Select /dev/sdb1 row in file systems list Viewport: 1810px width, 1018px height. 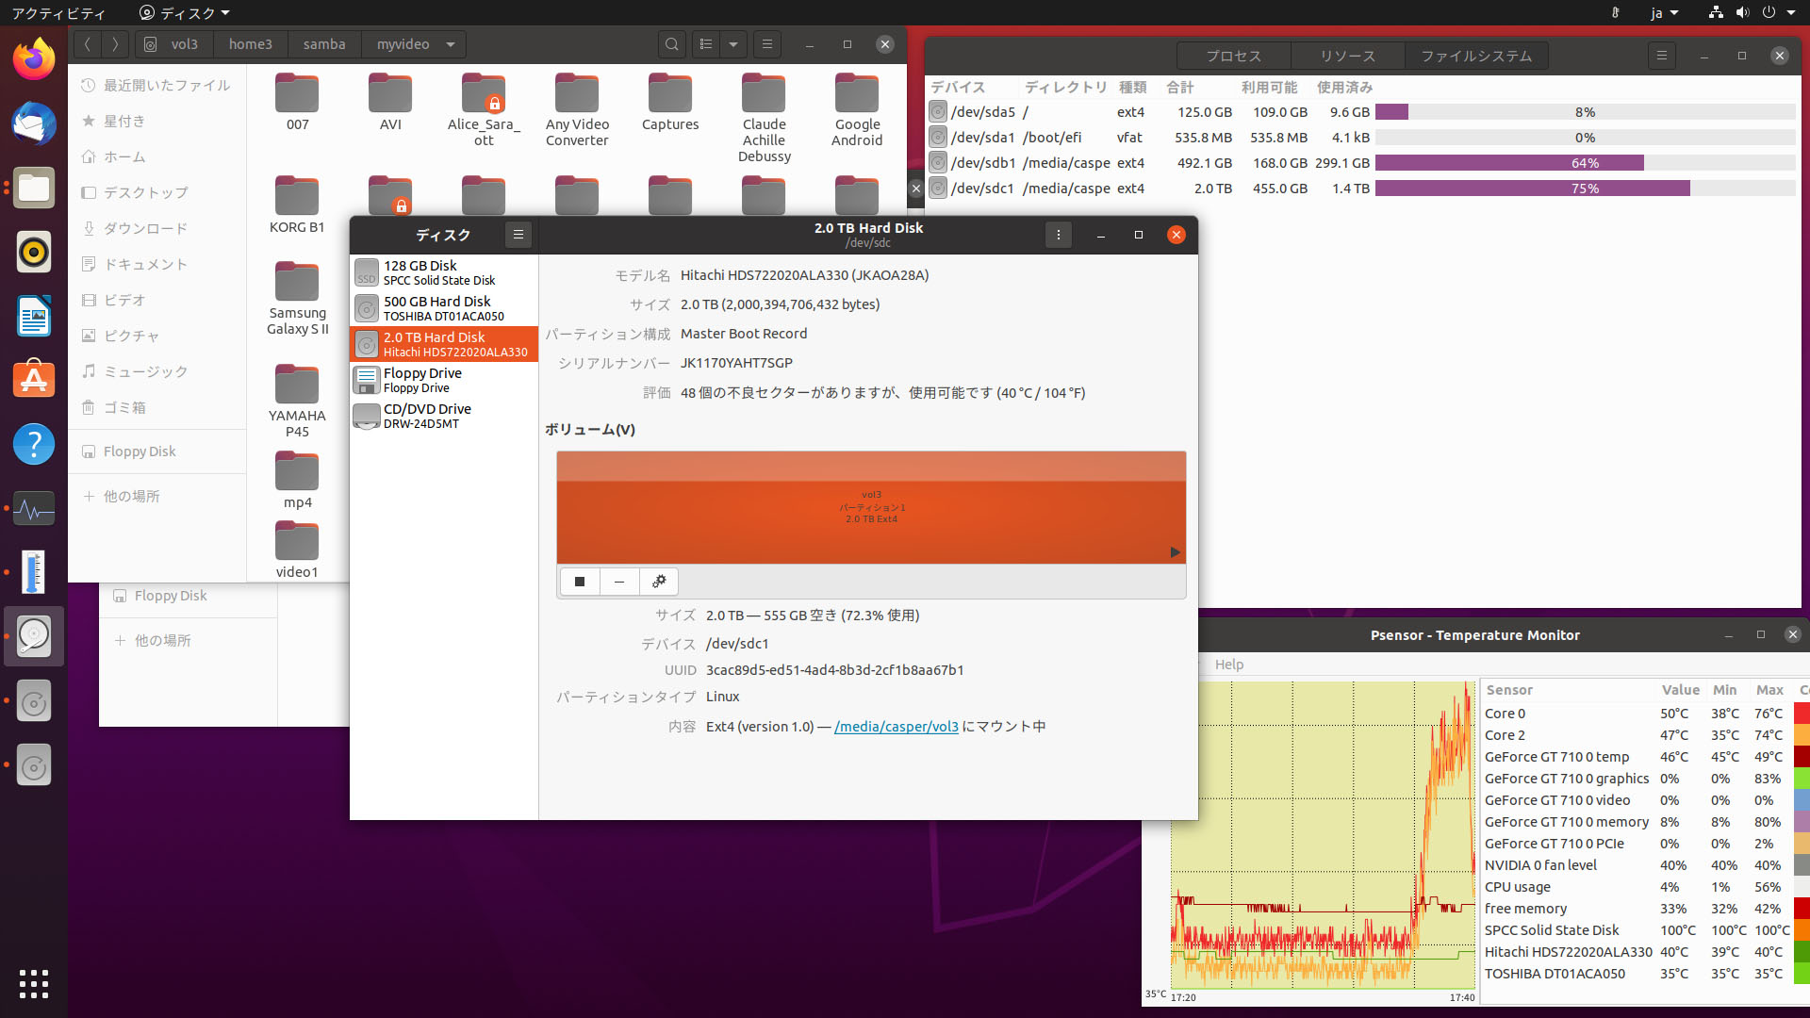[x=1362, y=163]
